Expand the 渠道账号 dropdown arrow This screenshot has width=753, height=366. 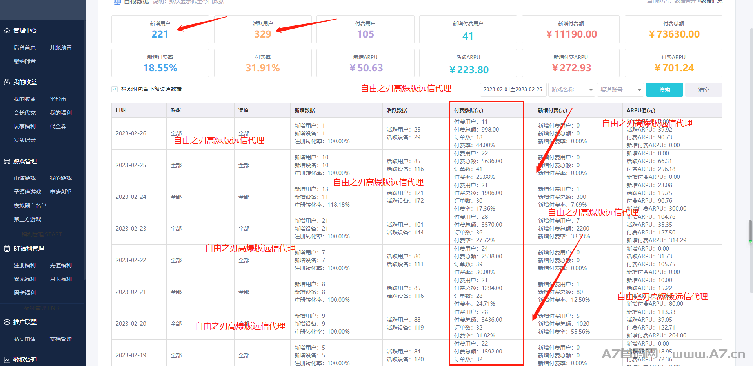(639, 90)
